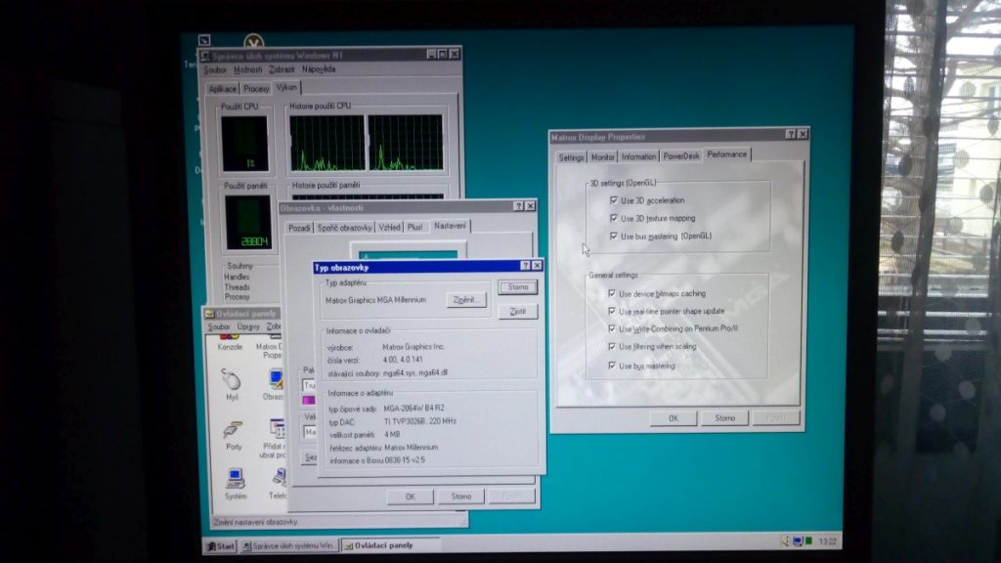Toggle Use bus mastering (OpenGL) checkbox

click(614, 237)
